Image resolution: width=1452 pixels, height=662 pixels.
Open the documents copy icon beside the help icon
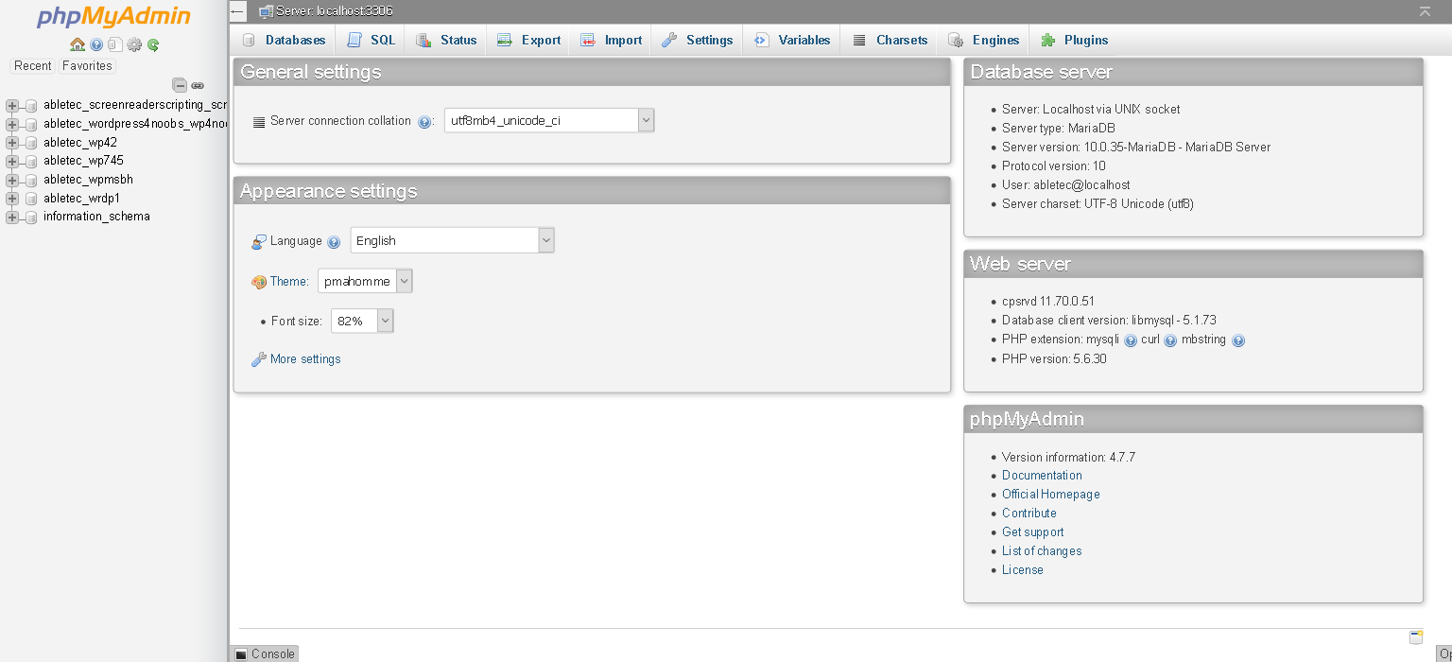click(114, 44)
